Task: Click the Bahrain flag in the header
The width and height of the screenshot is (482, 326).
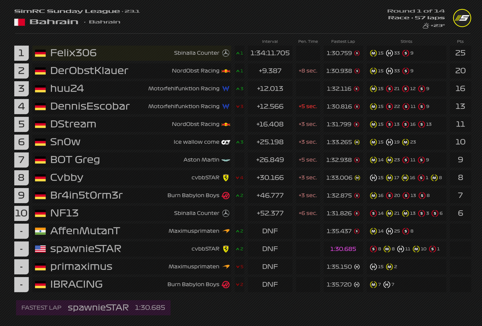Action: click(20, 22)
